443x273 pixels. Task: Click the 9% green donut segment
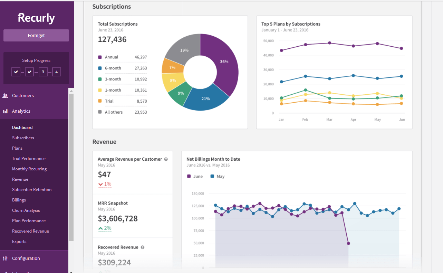pos(181,93)
